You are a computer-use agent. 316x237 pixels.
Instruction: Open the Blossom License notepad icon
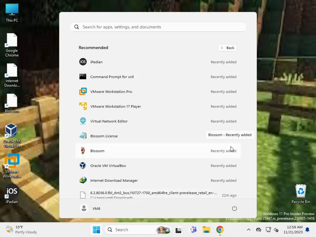click(83, 136)
